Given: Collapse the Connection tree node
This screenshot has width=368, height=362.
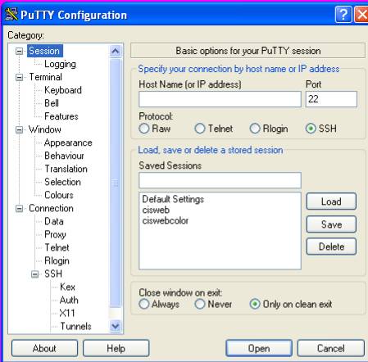Looking at the screenshot, I should [x=19, y=209].
